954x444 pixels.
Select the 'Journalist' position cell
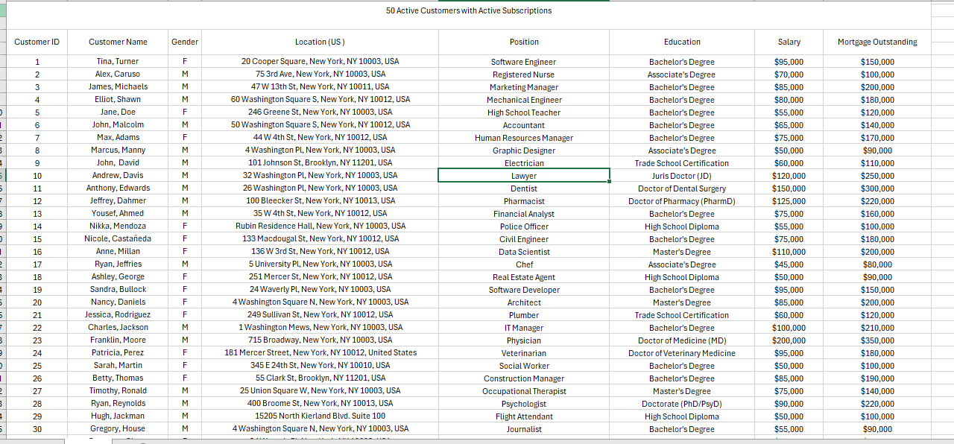click(524, 429)
